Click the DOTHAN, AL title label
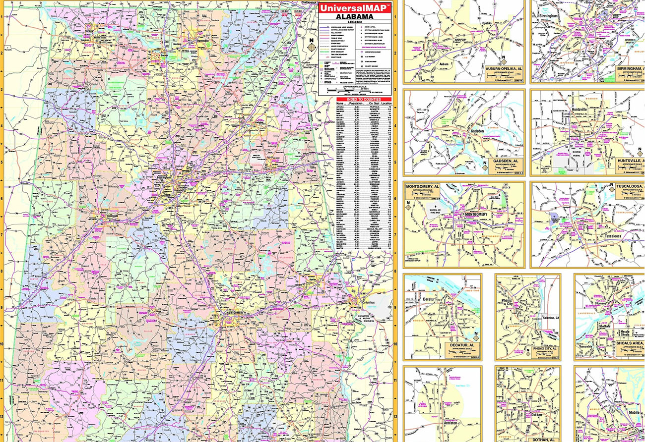Screen dimensions: 645x442 544,439
